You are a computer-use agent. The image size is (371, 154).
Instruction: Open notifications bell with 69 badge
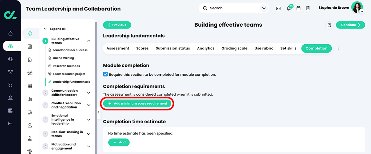[289, 8]
